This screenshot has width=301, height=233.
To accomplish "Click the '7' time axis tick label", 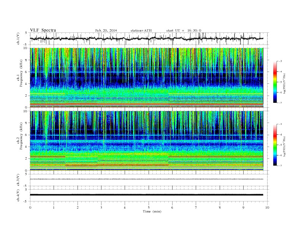I will pos(196,207).
